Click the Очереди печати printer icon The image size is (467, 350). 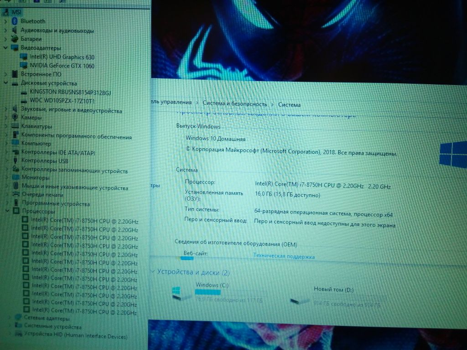(x=16, y=194)
